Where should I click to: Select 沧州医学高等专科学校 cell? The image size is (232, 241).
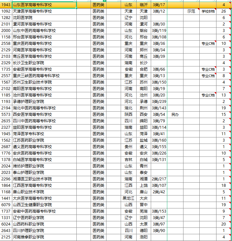point(44,95)
